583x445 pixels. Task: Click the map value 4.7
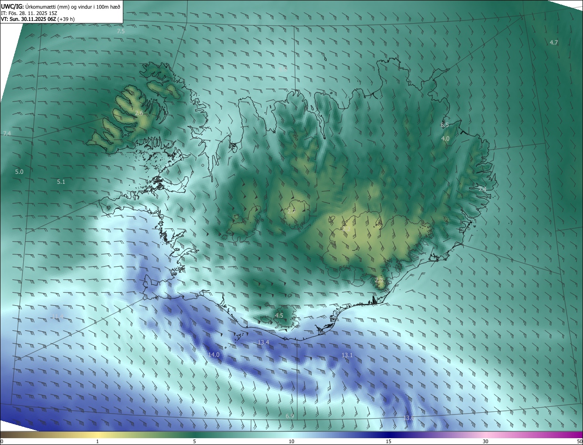(x=554, y=42)
